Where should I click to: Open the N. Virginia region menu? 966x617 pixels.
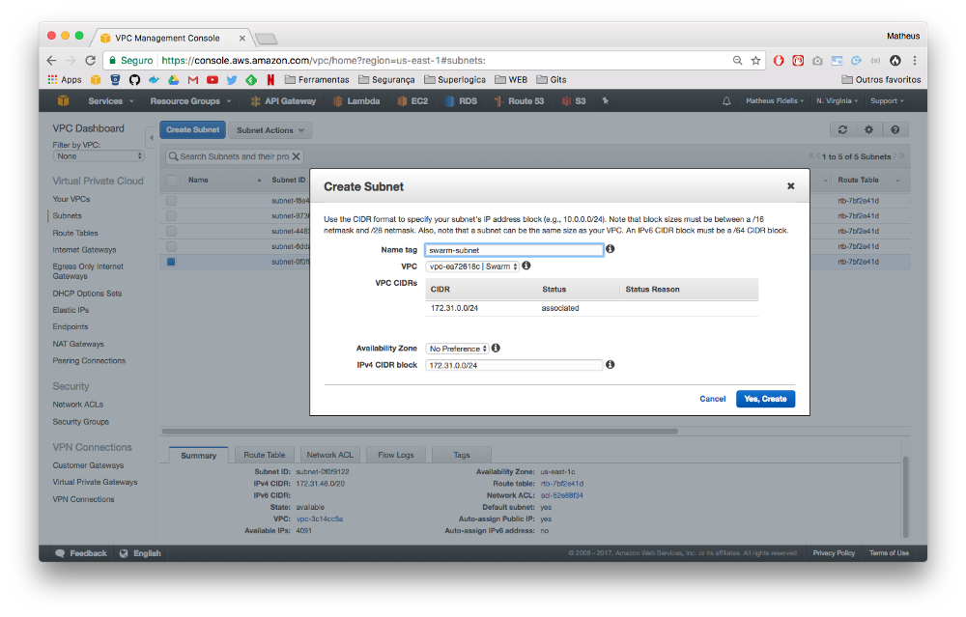(837, 101)
